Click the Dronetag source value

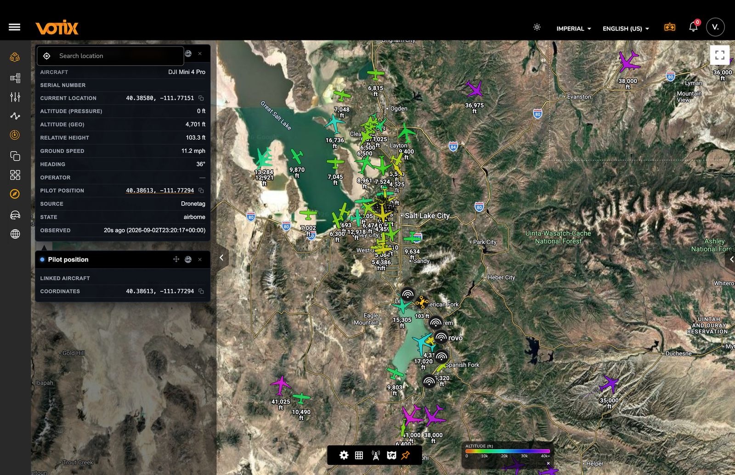(193, 204)
